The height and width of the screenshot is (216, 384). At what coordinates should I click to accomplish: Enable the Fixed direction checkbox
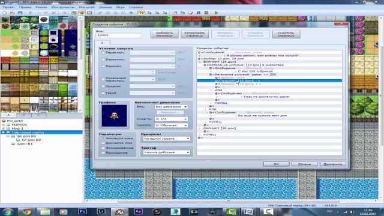pos(103,148)
